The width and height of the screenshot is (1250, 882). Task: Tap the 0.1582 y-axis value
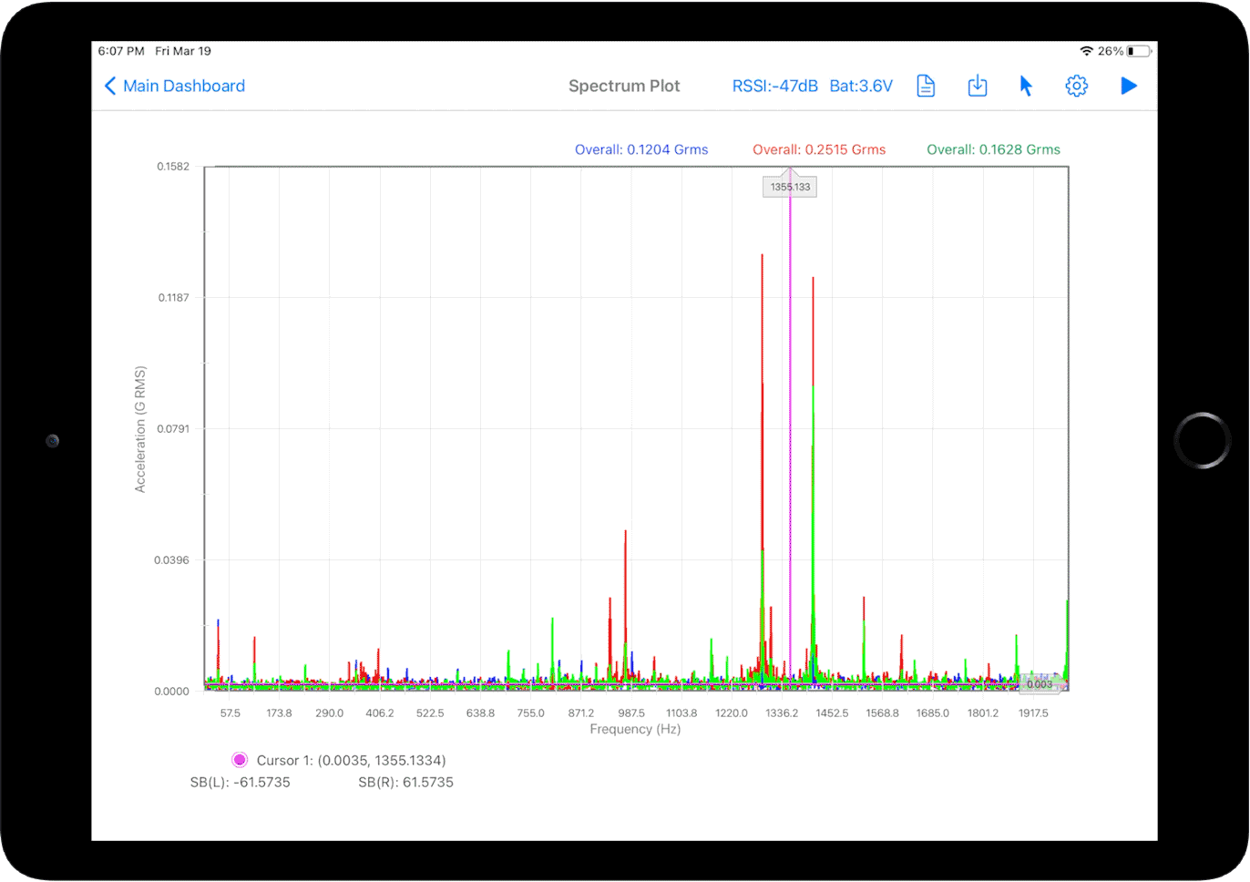coord(173,167)
